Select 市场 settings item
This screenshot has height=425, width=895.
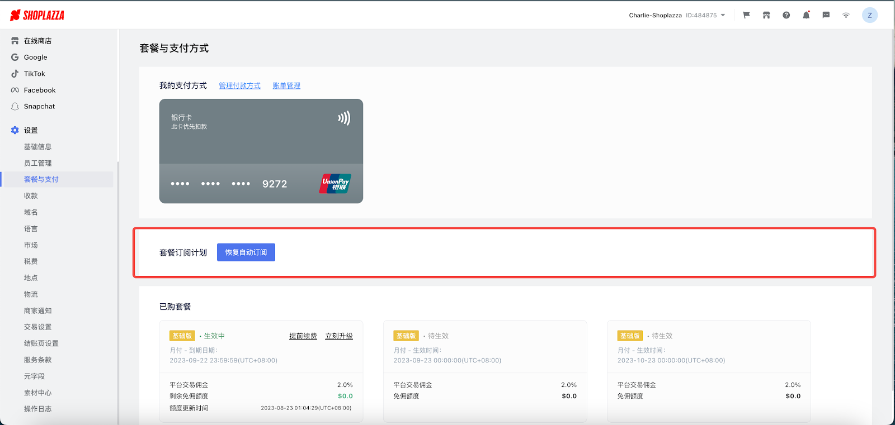click(x=31, y=245)
